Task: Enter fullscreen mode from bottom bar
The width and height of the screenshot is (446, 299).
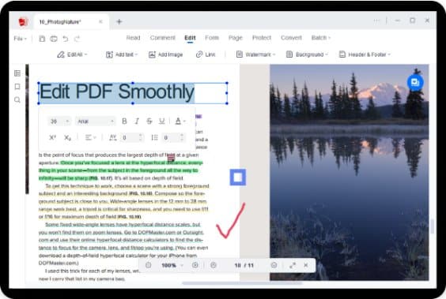Action: 293,265
